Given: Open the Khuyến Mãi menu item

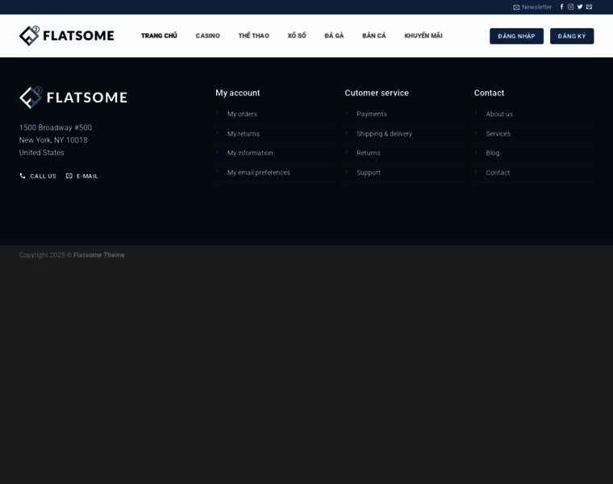Looking at the screenshot, I should [423, 35].
